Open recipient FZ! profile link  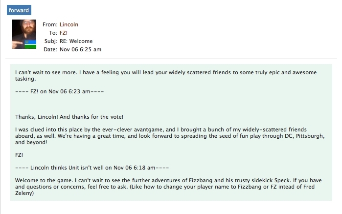65,33
